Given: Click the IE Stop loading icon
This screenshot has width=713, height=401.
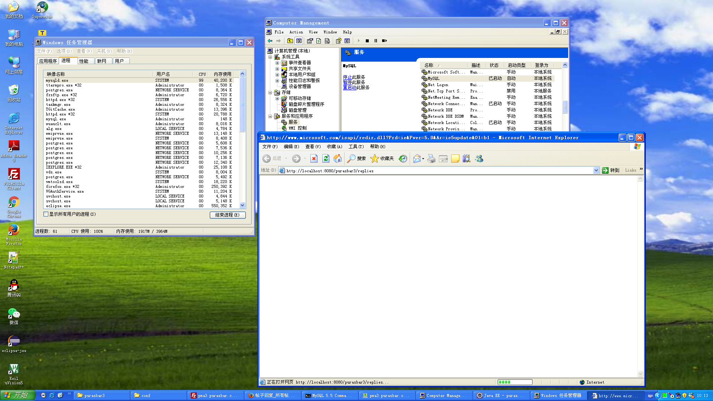Looking at the screenshot, I should (314, 159).
